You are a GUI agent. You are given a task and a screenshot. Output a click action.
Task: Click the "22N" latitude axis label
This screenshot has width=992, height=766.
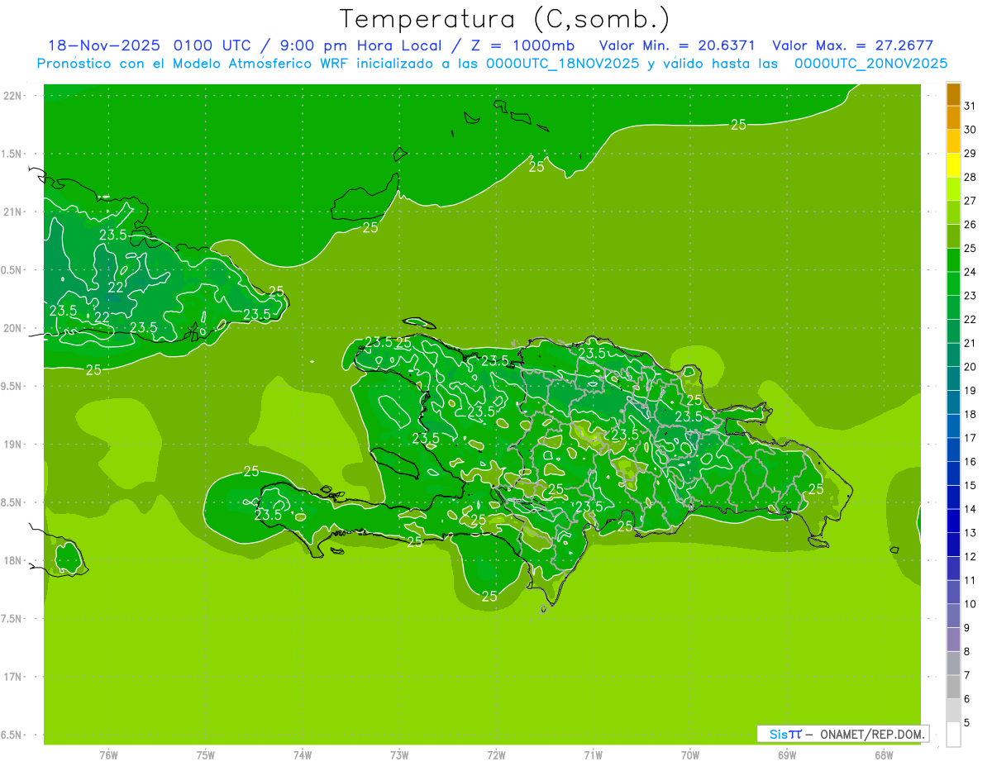click(x=13, y=96)
